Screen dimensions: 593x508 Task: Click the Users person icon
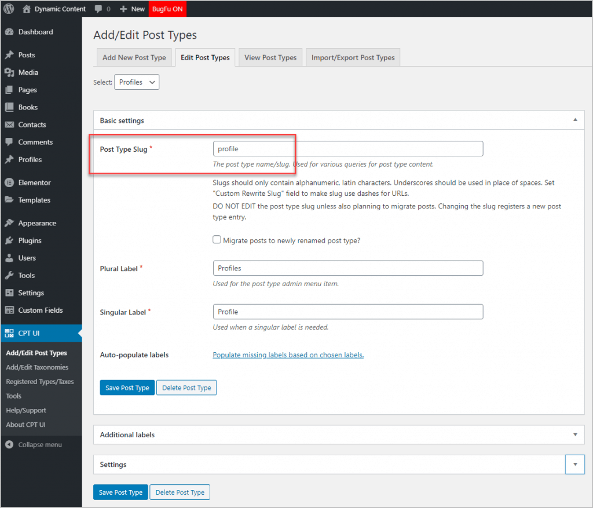point(9,258)
